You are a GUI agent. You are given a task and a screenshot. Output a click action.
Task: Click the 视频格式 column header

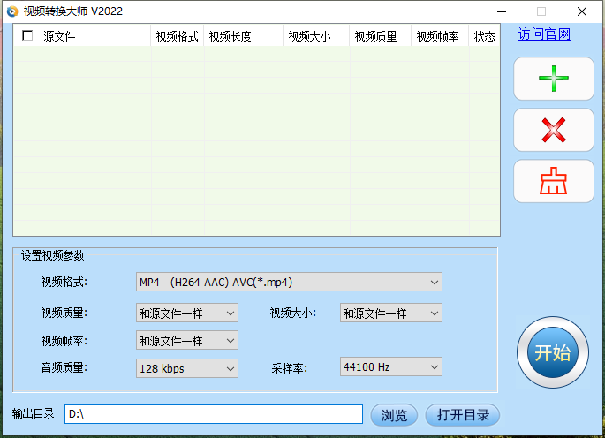click(177, 36)
